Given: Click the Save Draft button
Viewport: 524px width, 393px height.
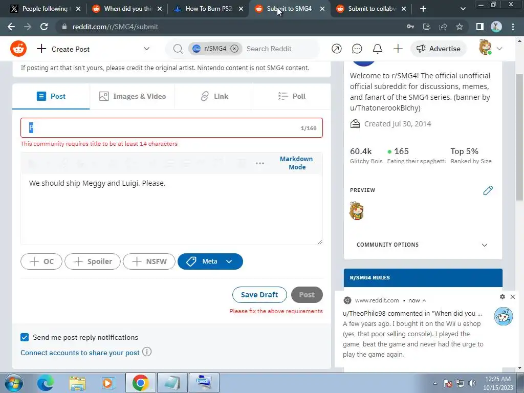Looking at the screenshot, I should [x=259, y=295].
